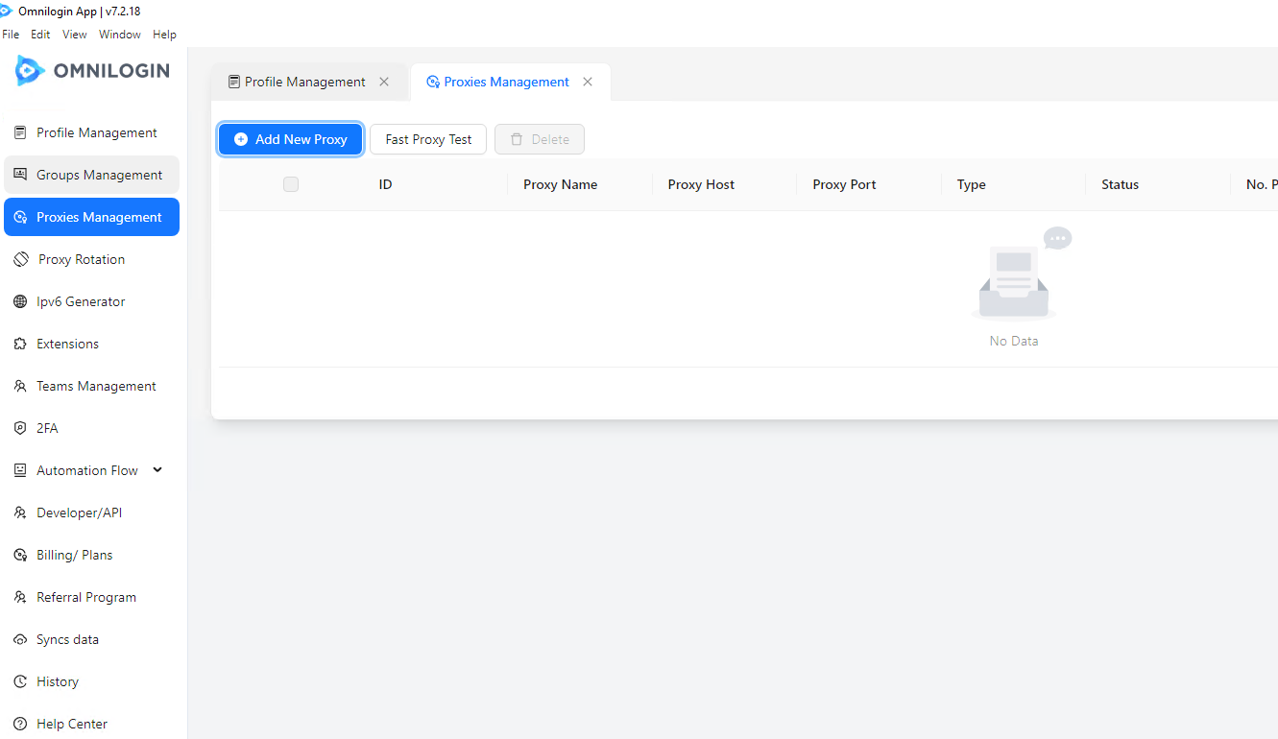Open the File menu
This screenshot has width=1278, height=739.
(x=11, y=35)
